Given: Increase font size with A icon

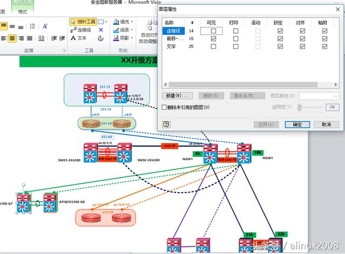Looking at the screenshot, I should pyautogui.click(x=45, y=26).
